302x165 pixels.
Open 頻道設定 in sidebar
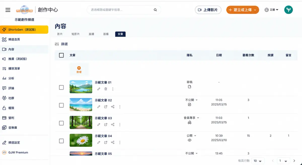tap(24, 142)
